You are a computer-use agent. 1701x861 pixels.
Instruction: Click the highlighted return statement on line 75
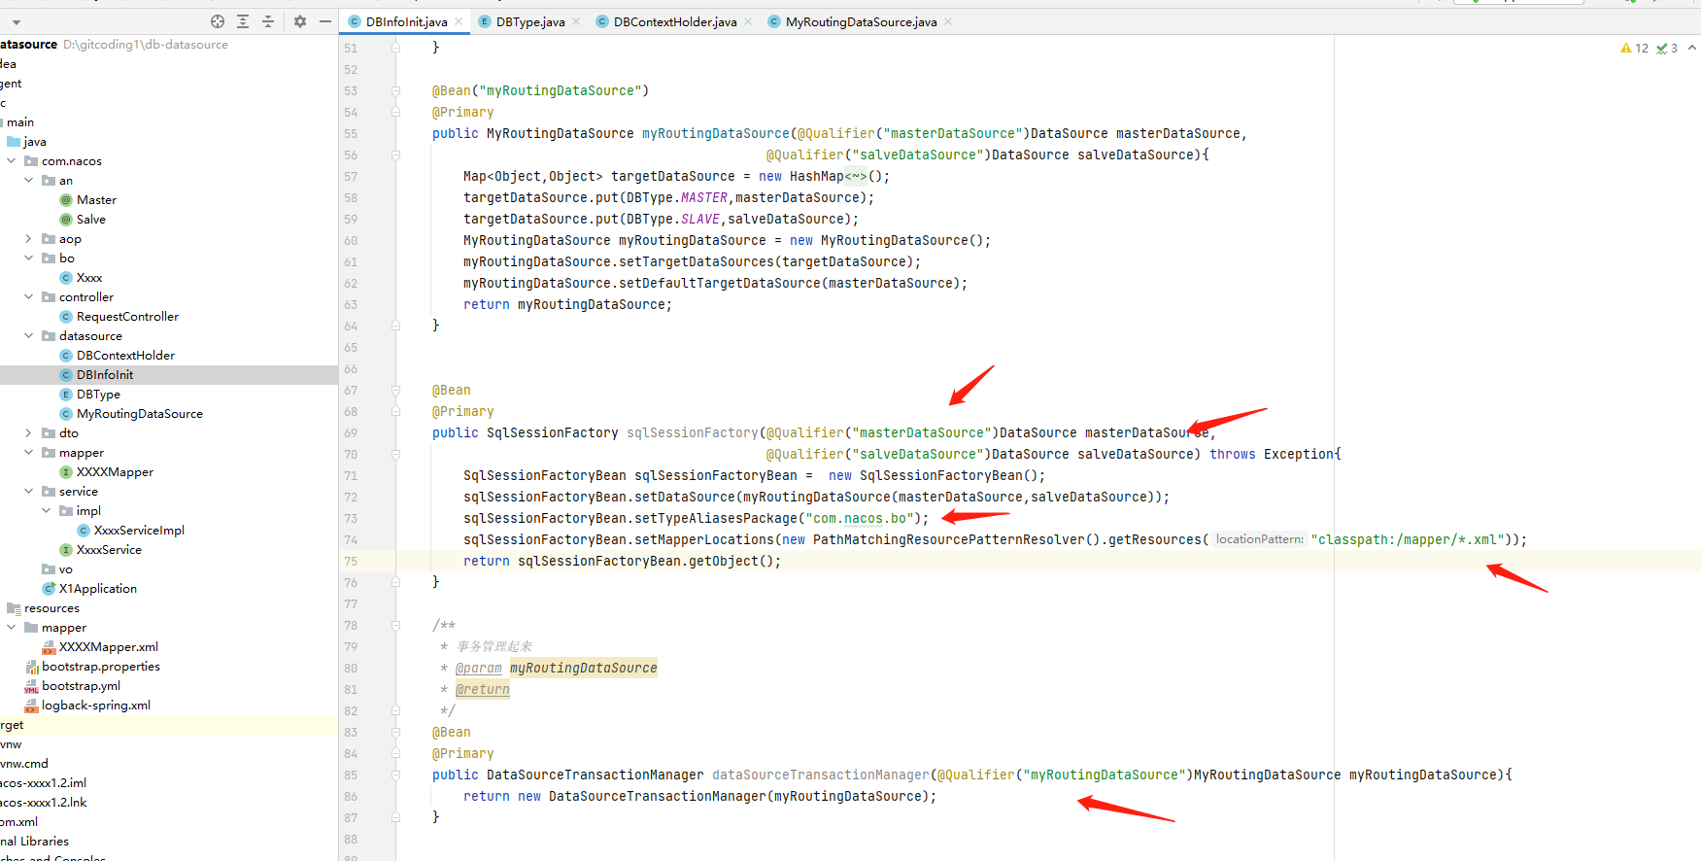pos(623,561)
